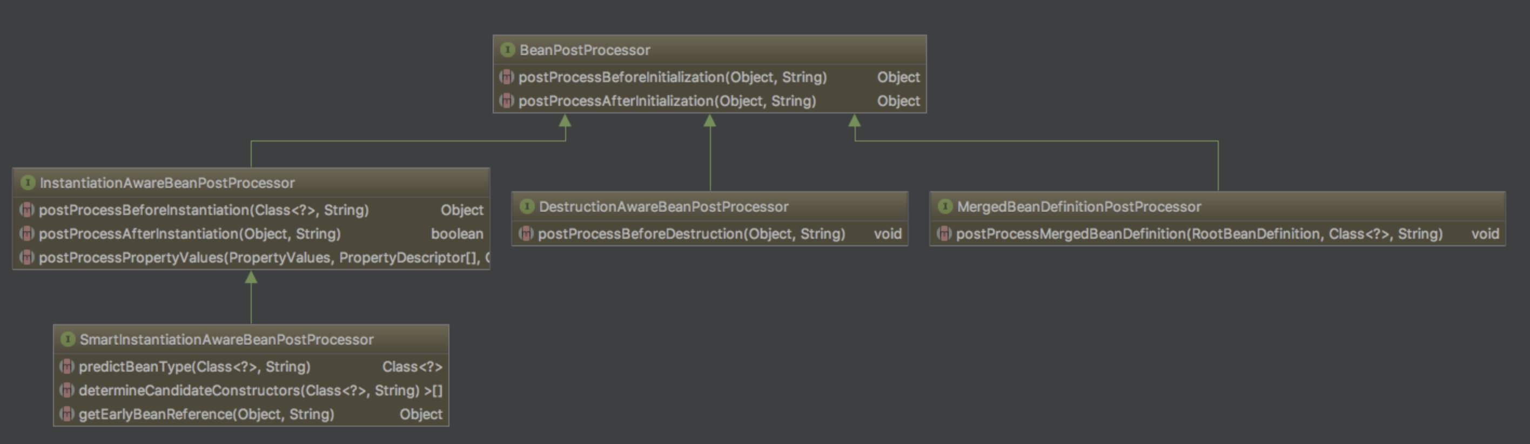Click inheritance arrowhead below InstantiationAwareBeanPostProcessor
Viewport: 1530px width, 444px height.
click(x=251, y=277)
